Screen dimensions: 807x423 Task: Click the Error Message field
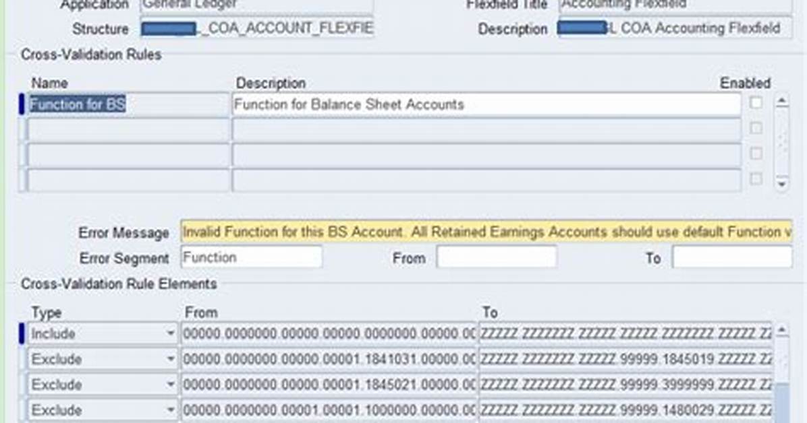point(486,232)
